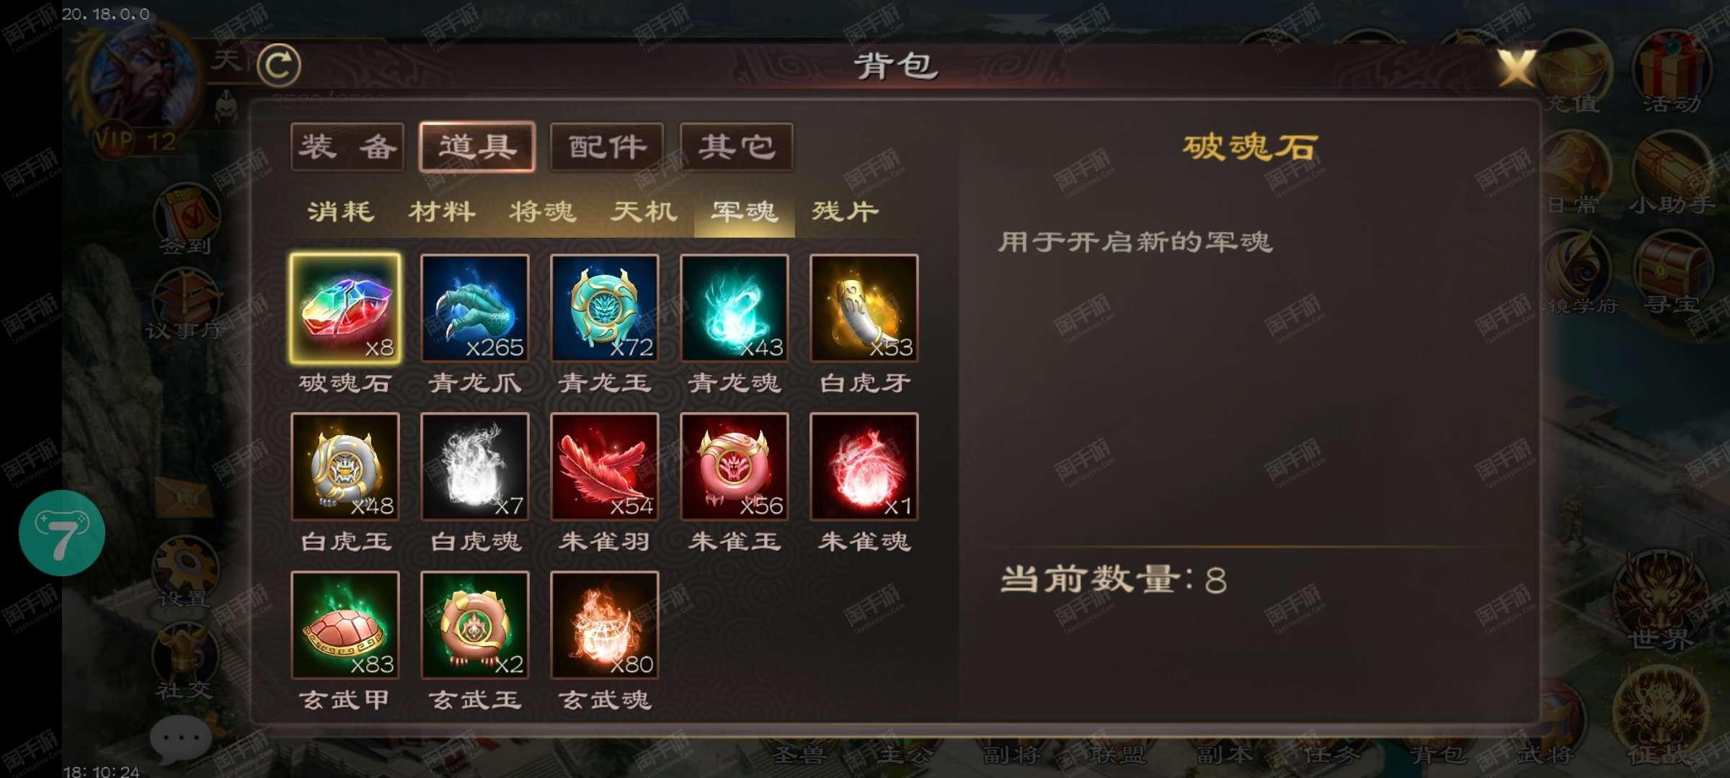
Task: Select the 玄武甲 turtle shell item
Action: 345,625
